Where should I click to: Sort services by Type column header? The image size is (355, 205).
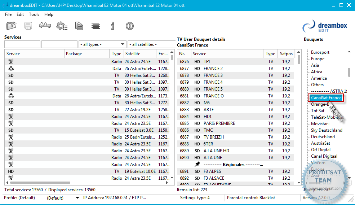click(x=116, y=54)
